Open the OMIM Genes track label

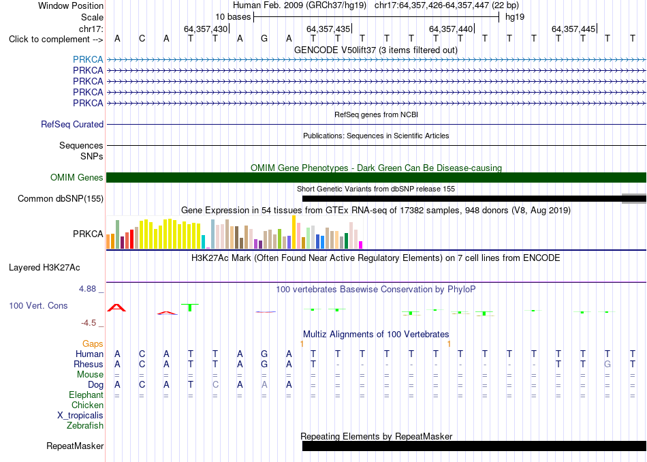(77, 178)
